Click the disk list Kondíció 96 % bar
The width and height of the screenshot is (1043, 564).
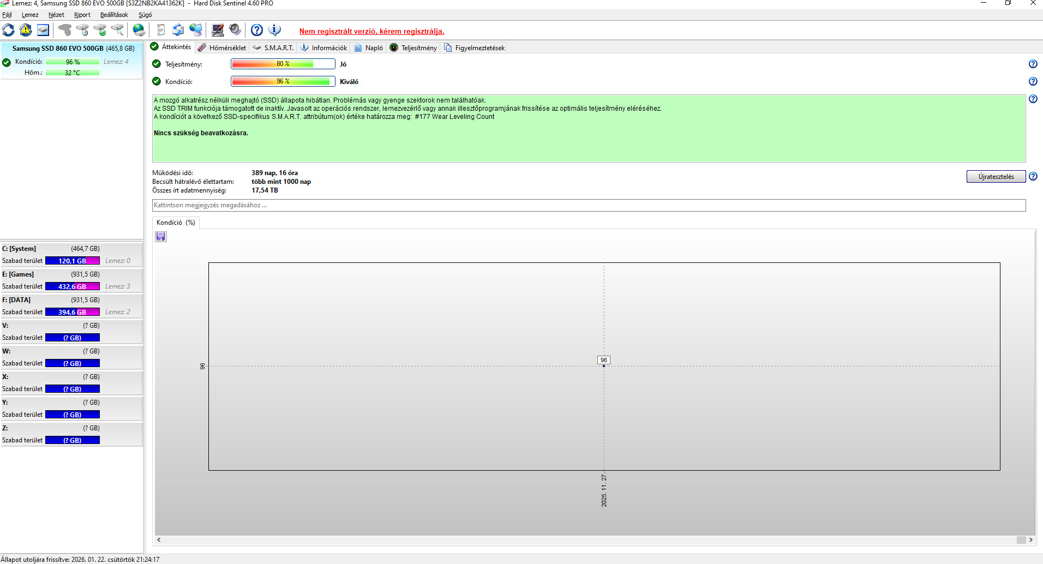pos(73,62)
